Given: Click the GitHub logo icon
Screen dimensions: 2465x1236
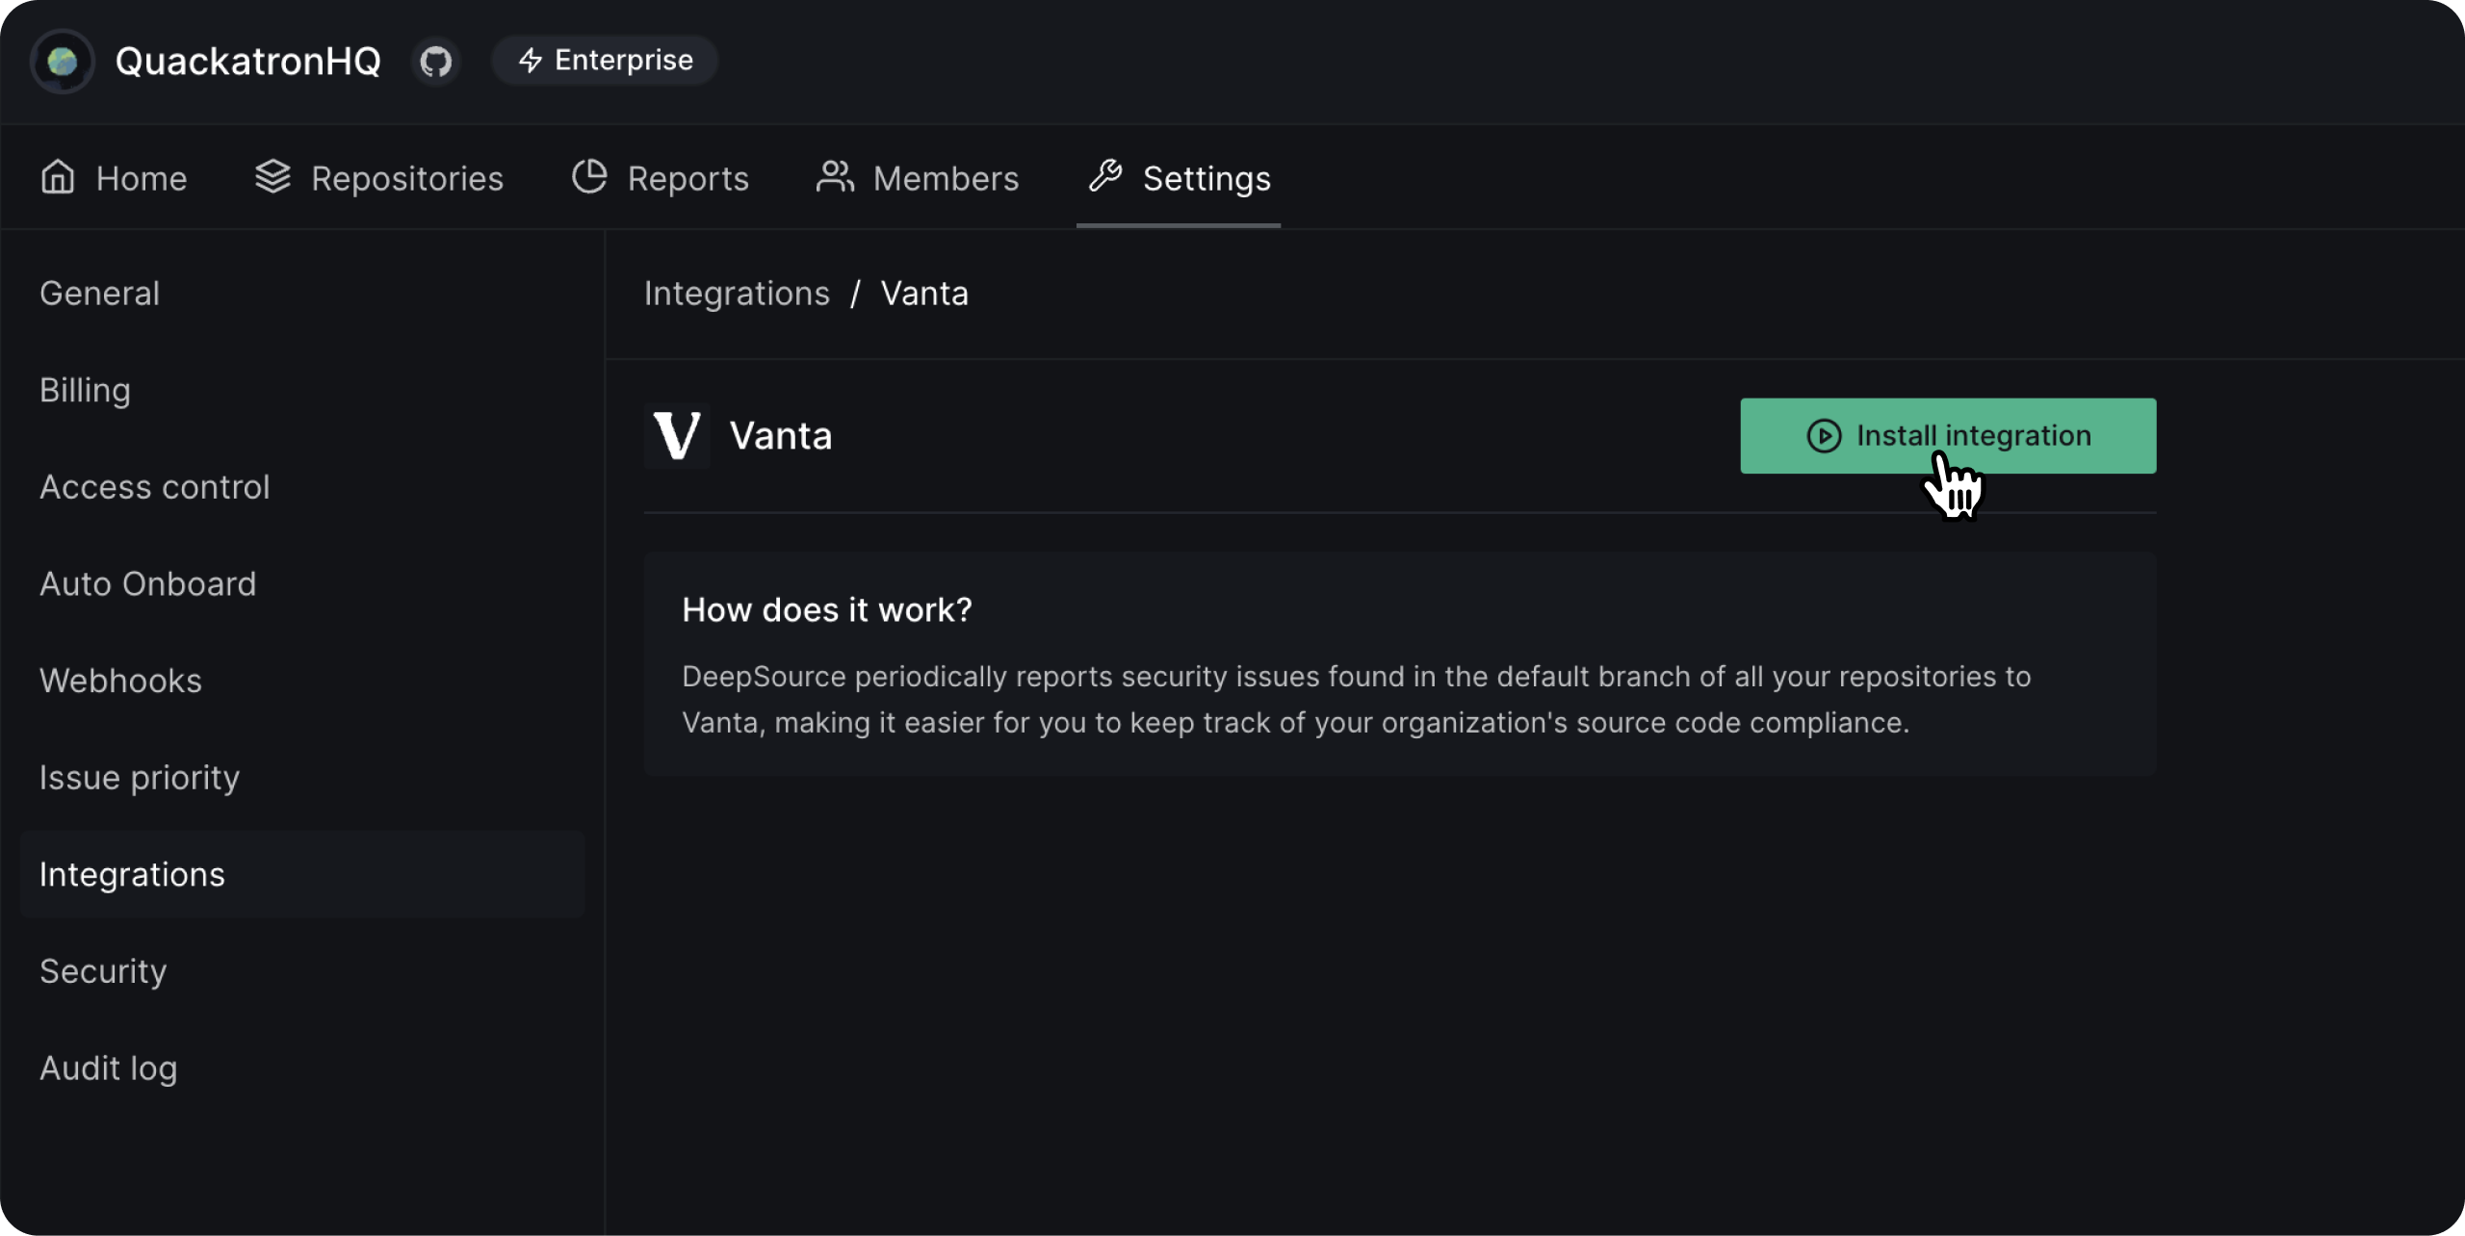Looking at the screenshot, I should (x=436, y=62).
